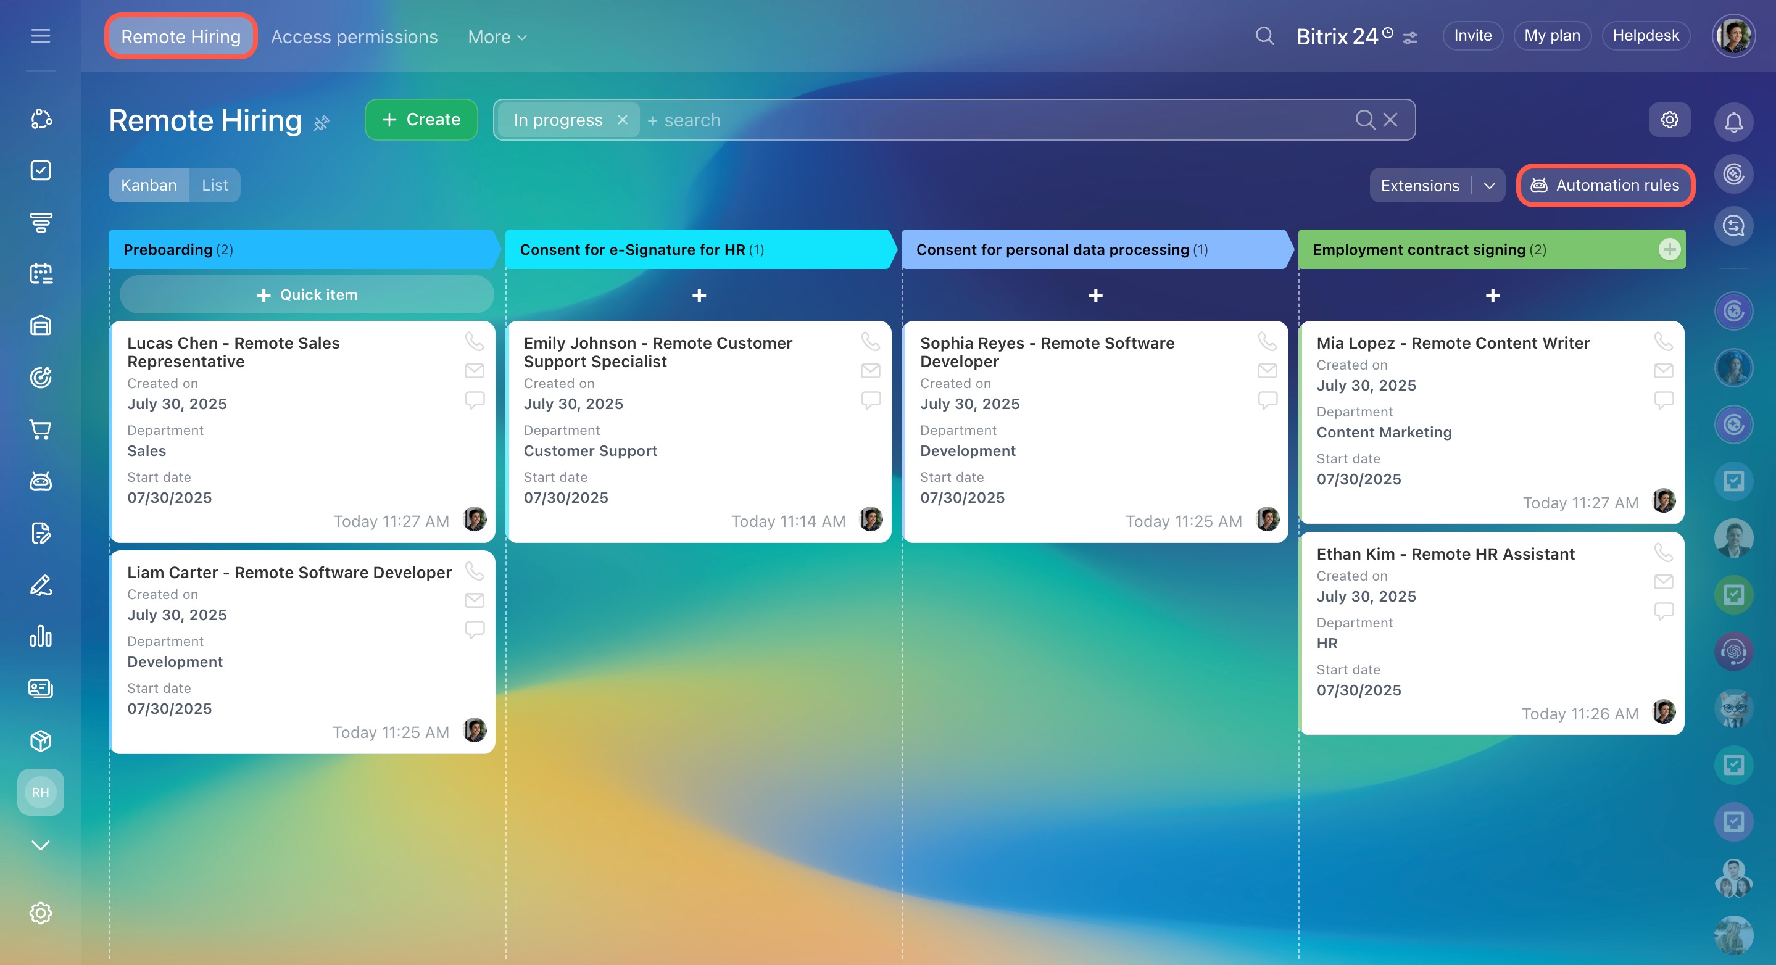Click magnifier inside the filter search box

1364,120
